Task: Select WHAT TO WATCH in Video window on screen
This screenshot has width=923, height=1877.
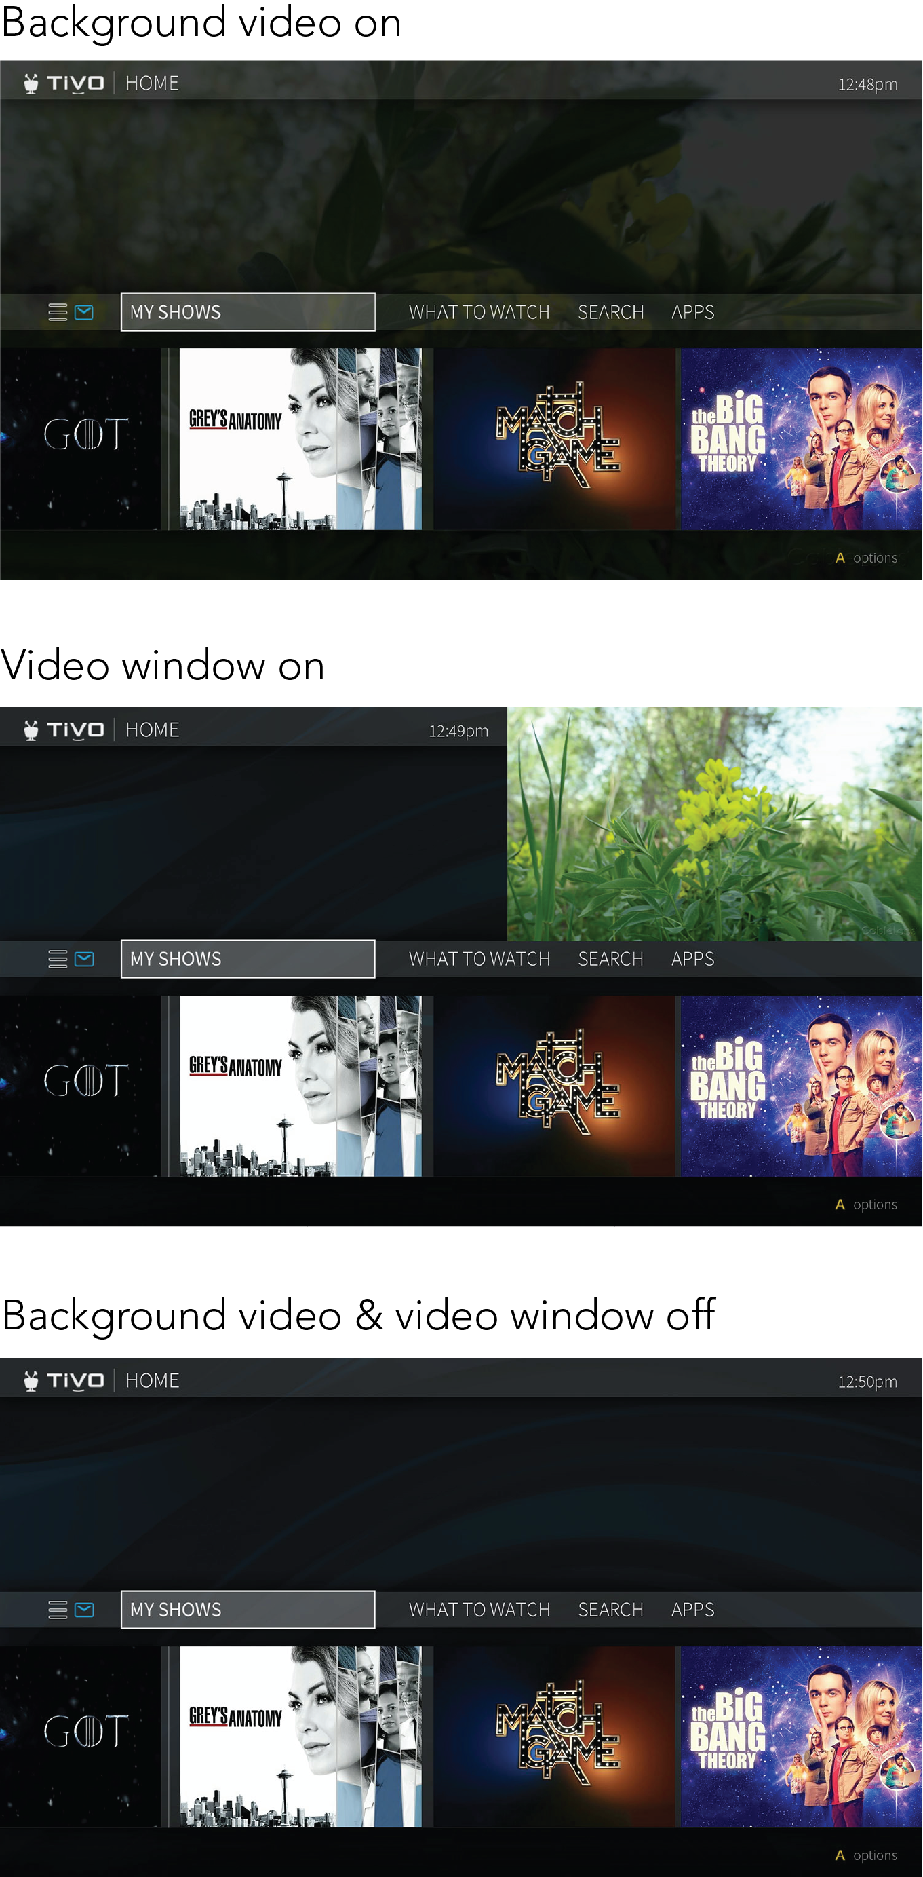Action: (x=479, y=959)
